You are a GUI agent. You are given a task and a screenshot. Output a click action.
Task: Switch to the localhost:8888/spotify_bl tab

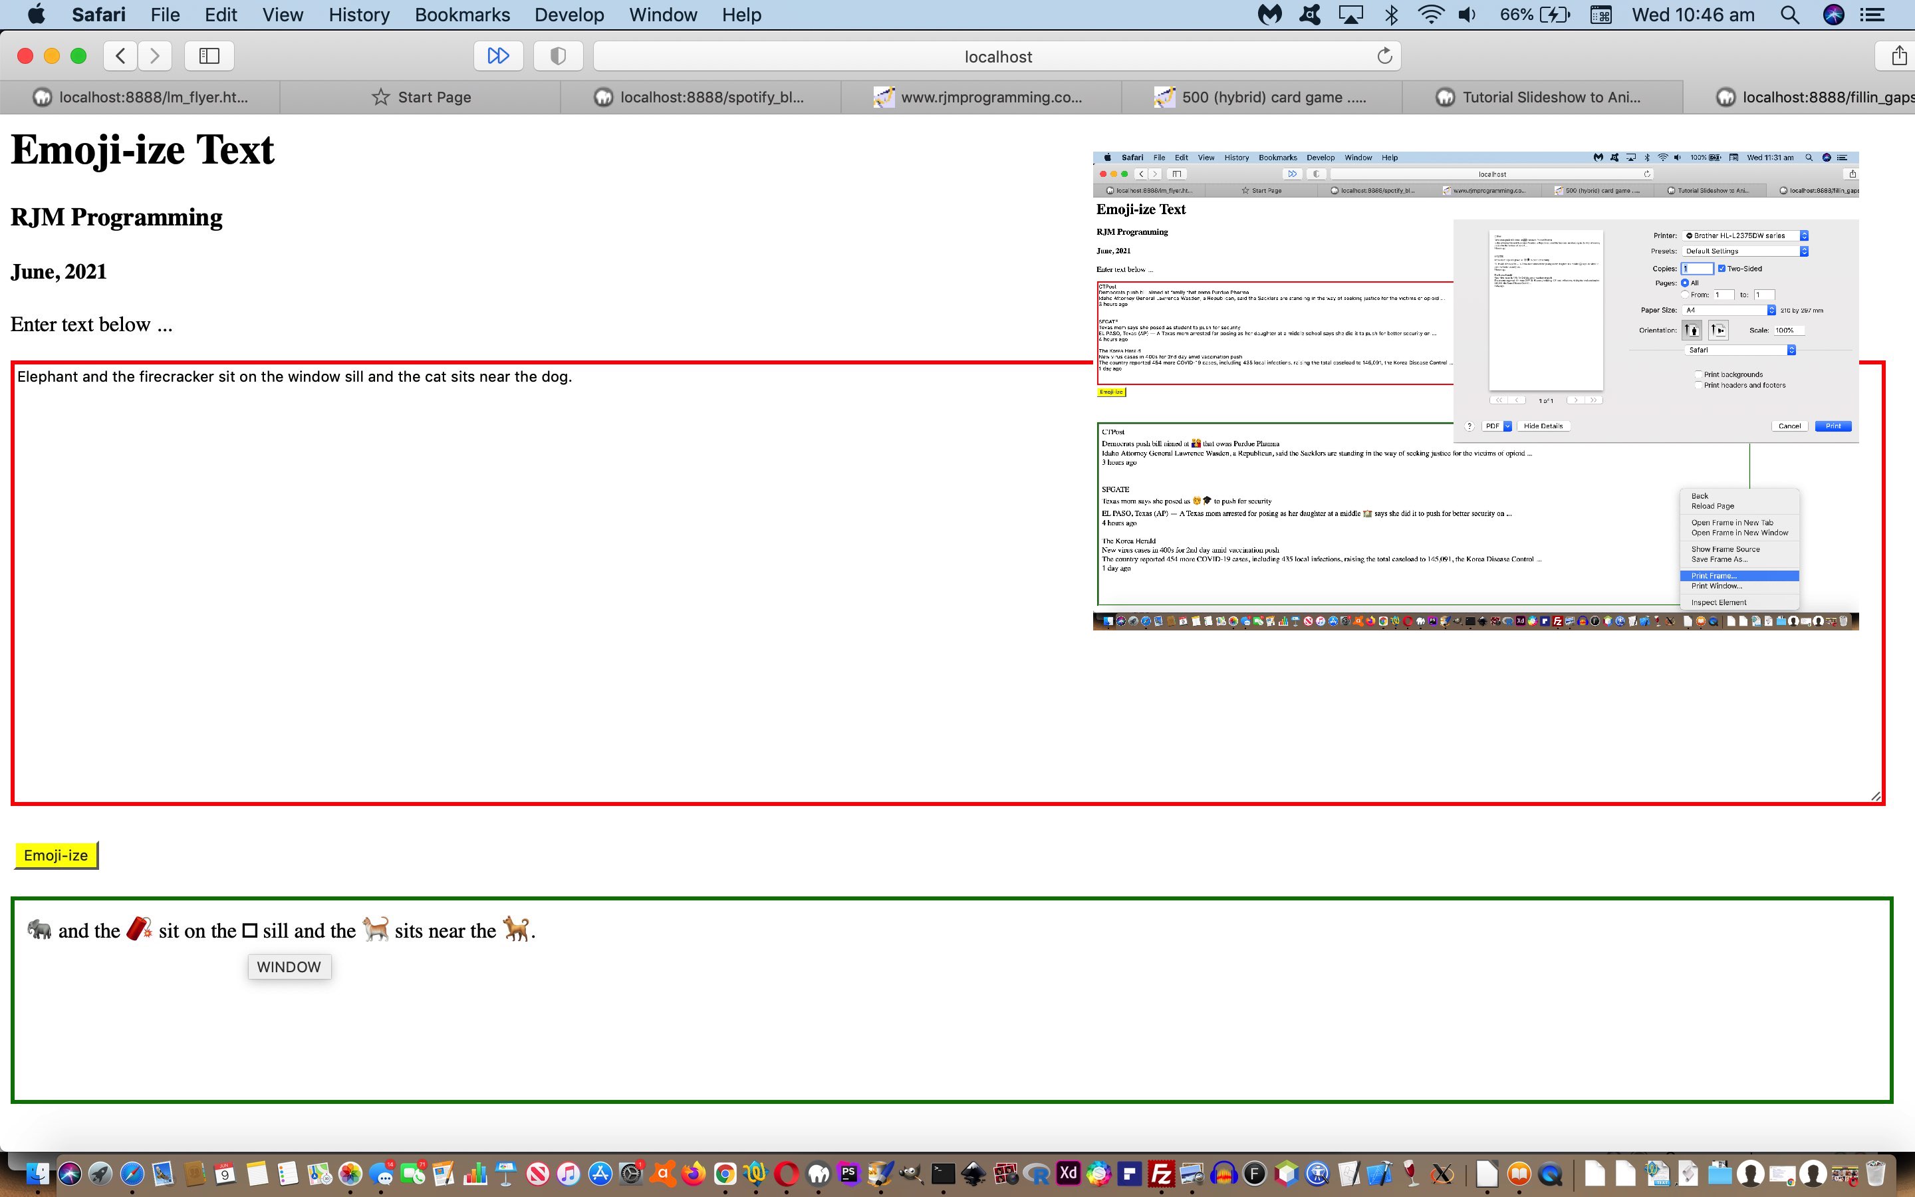(700, 97)
